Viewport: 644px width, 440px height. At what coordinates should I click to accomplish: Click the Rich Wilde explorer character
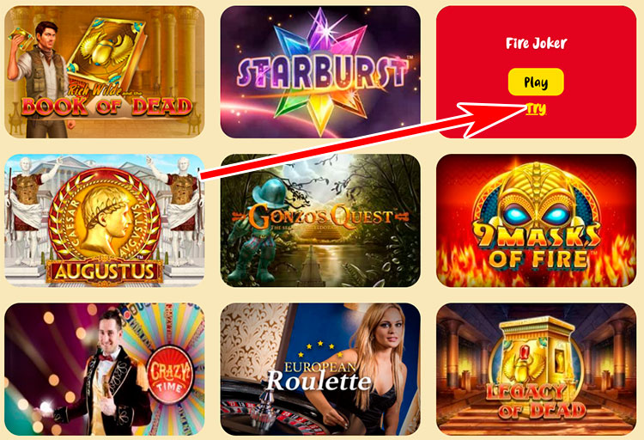tap(38, 78)
